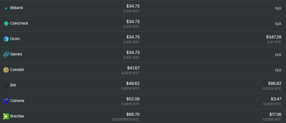This screenshot has height=123, width=286.
Task: Click the Coincheck exchange logo icon
Action: (x=6, y=23)
